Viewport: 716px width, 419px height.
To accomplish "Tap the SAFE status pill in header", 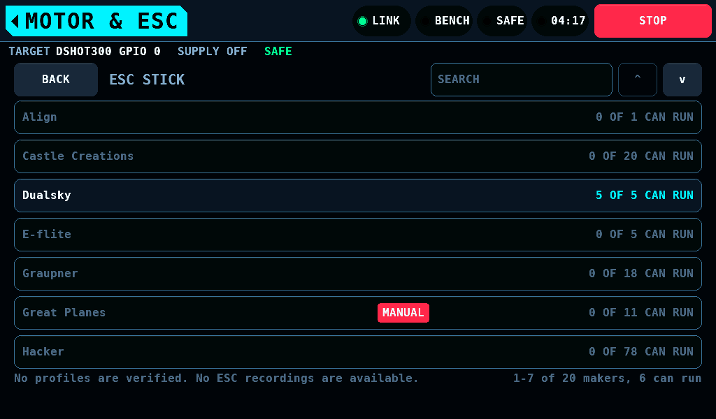I will click(x=502, y=21).
